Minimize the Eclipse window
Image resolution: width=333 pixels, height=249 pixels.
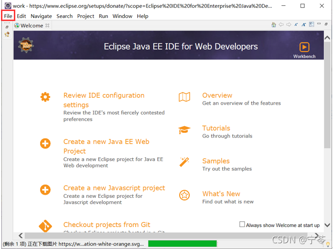(x=283, y=6)
